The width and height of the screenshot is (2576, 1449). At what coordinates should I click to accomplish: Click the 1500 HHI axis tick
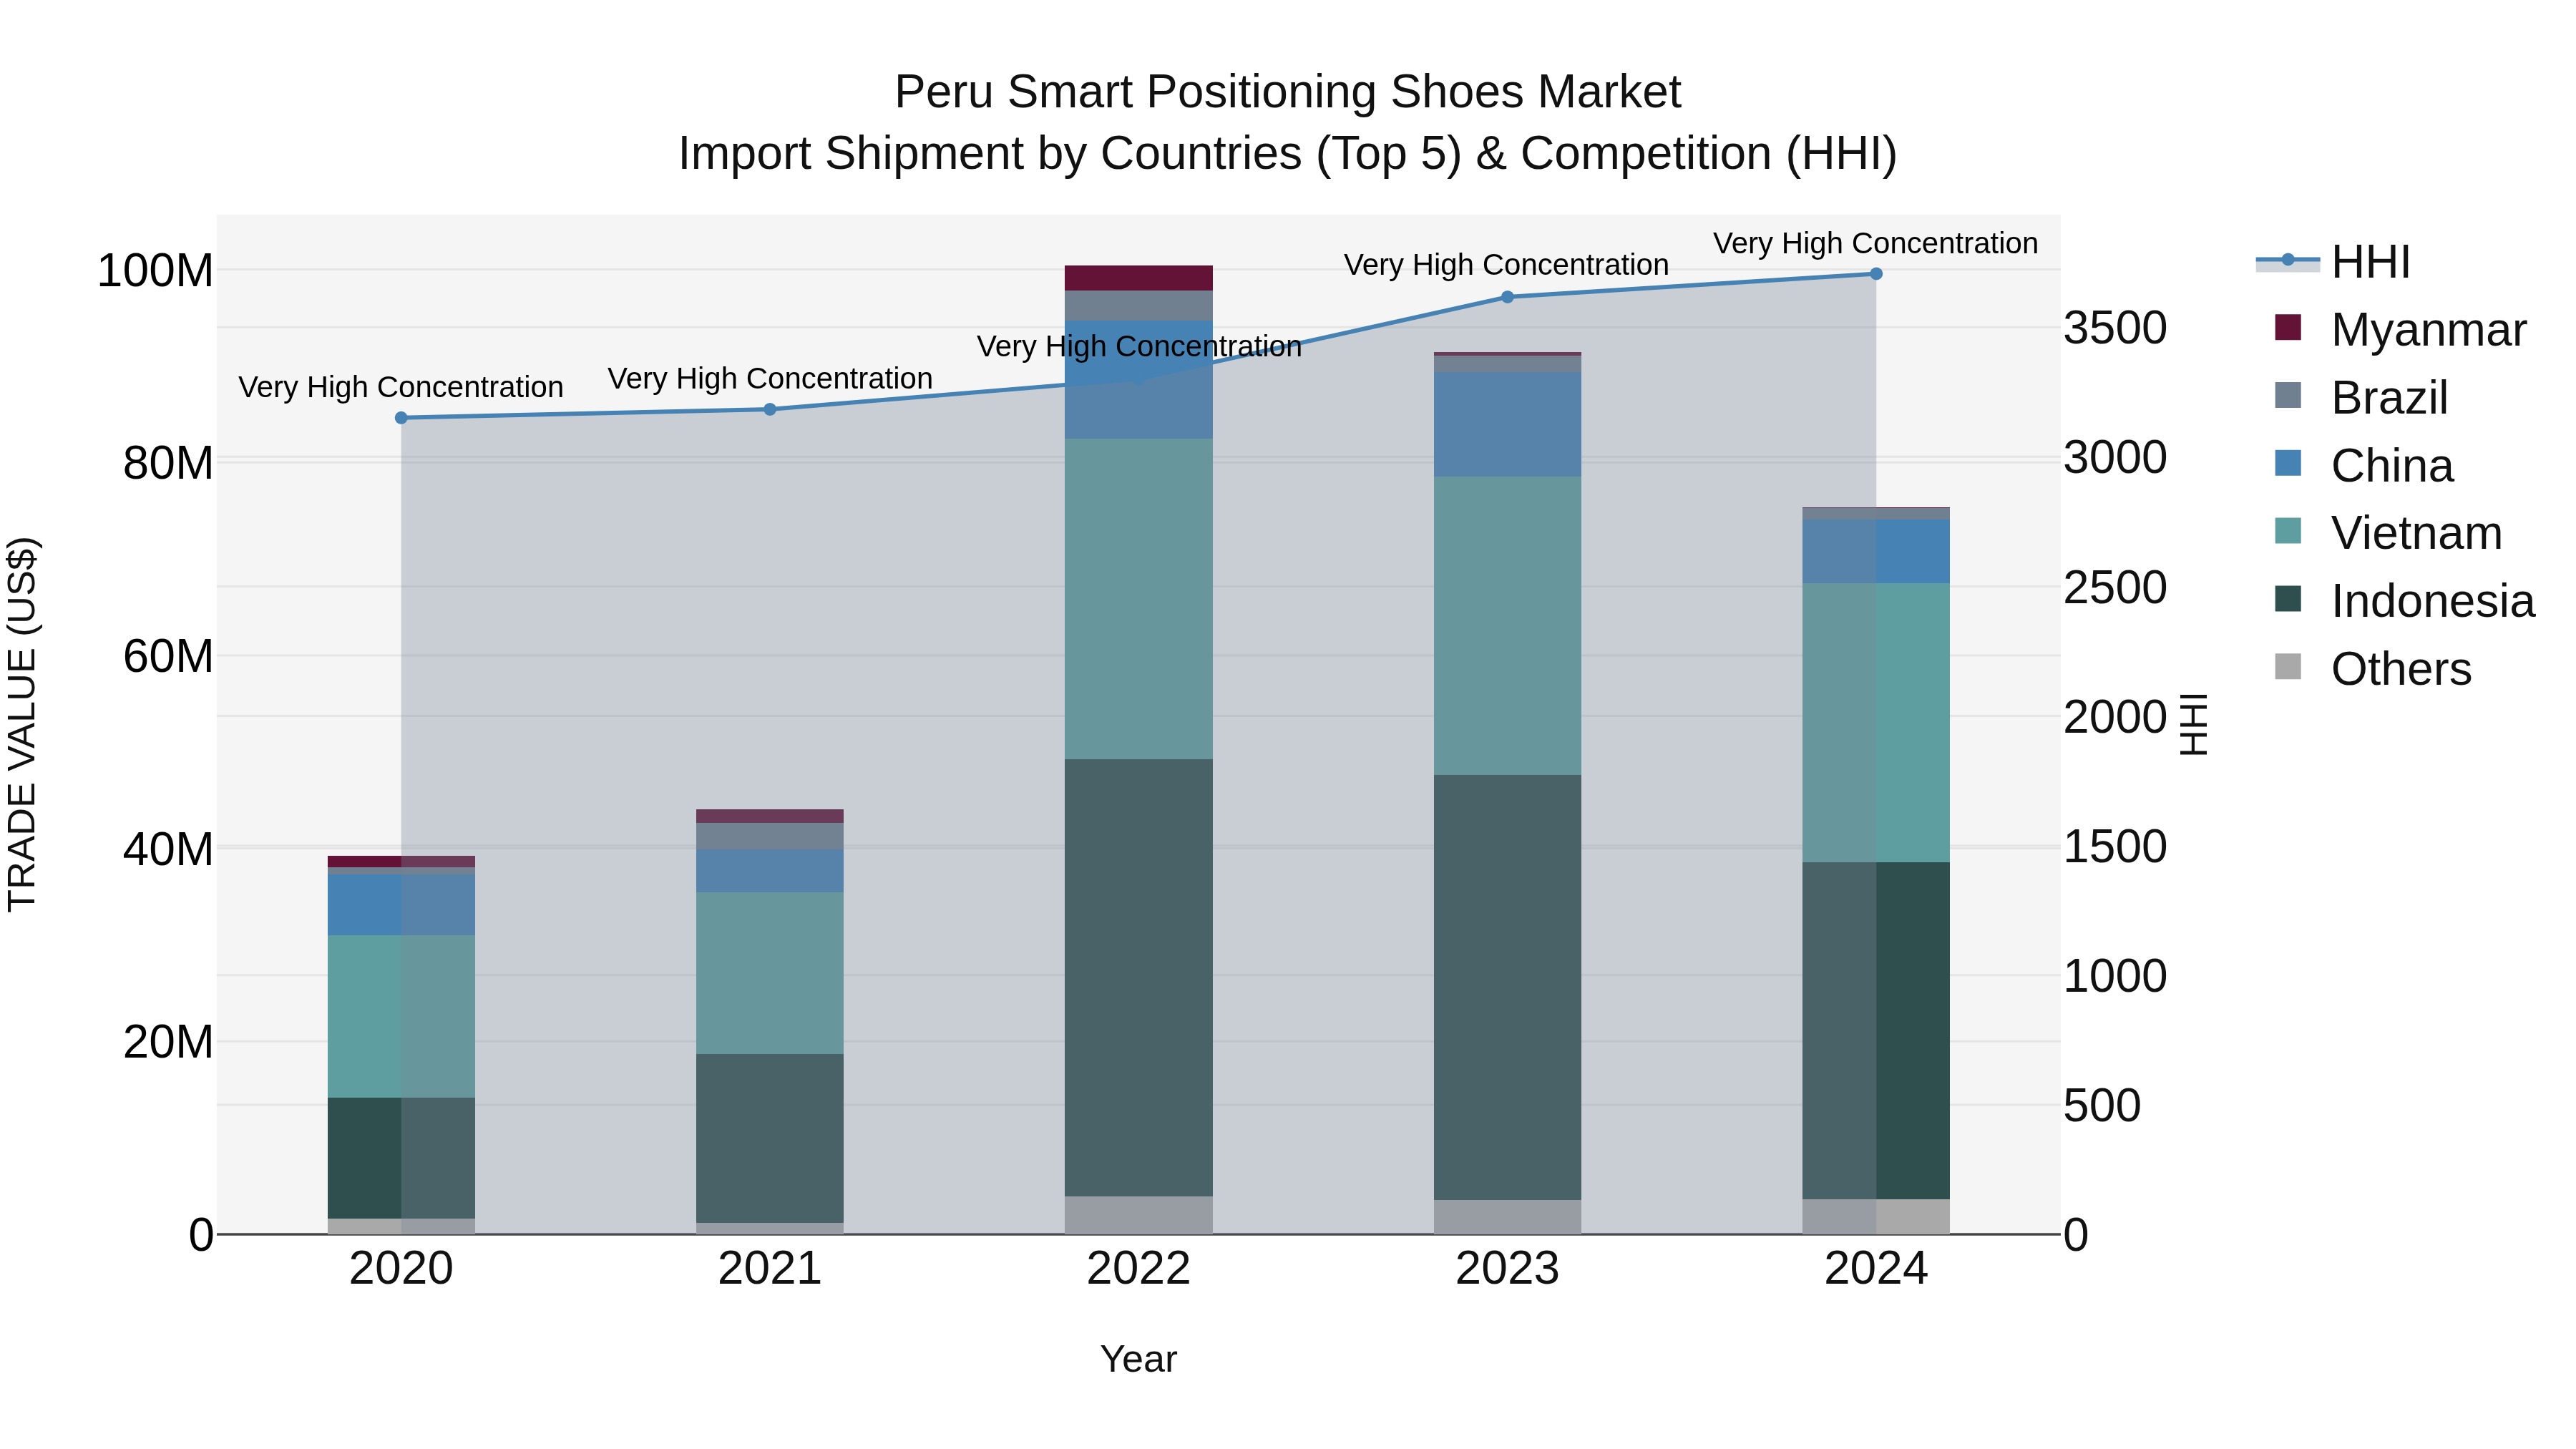coord(2116,847)
